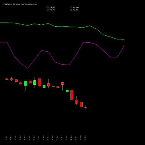Select the large 22 Dec red candle

click(x=72, y=95)
